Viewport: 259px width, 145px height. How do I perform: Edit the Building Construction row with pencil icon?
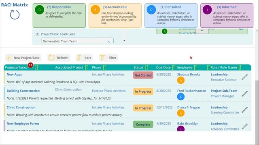(x=244, y=93)
